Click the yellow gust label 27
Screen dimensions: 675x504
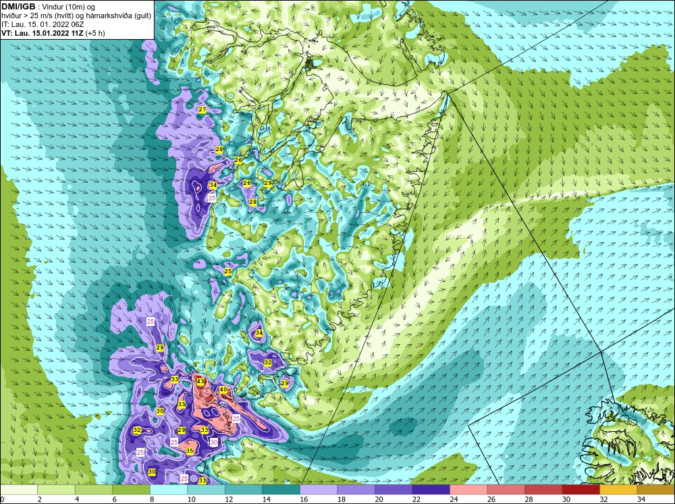pos(202,110)
